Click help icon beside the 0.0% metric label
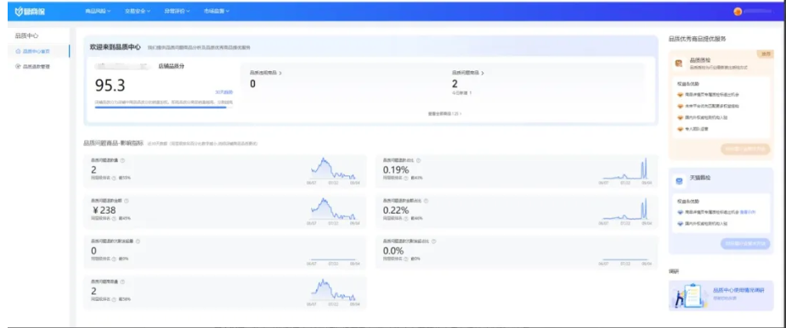786x328 pixels. (433, 241)
